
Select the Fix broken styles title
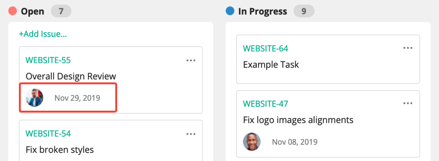(60, 149)
